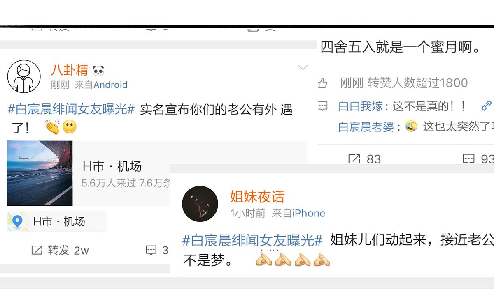Open the hashtag in 姐妹夜话's post
The height and width of the screenshot is (292, 494).
[x=252, y=240]
